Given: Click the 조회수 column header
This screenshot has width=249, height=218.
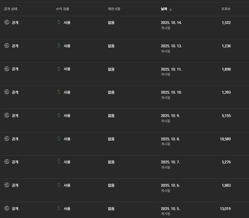Looking at the screenshot, I should tap(226, 9).
